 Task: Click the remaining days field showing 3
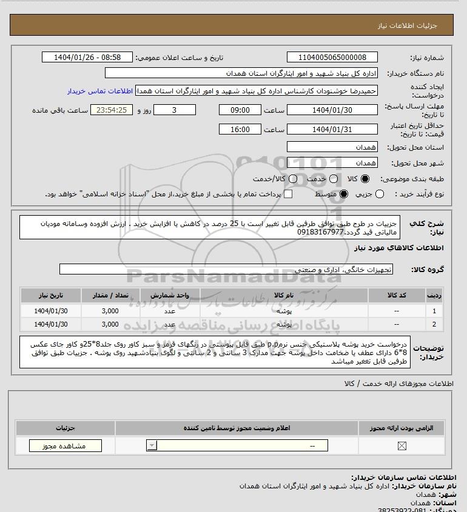click(175, 110)
